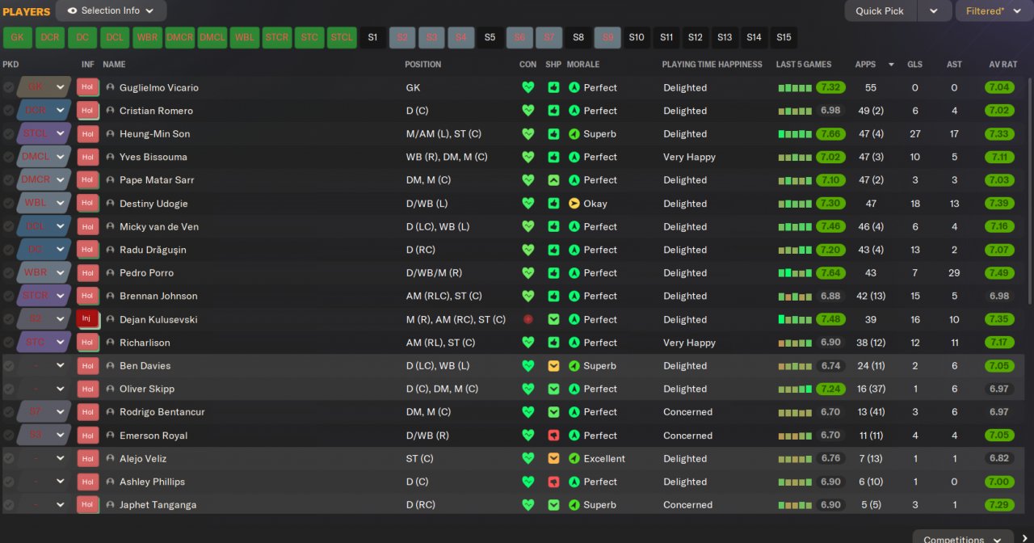
Task: Toggle the pick checkbox for Oliver Skipp
Action: click(8, 389)
